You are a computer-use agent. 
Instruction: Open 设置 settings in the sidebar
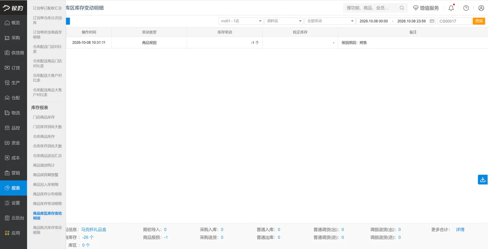13,203
